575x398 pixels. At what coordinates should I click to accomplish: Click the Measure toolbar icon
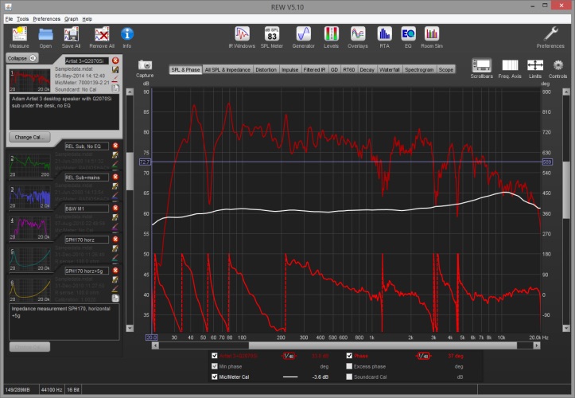point(19,34)
